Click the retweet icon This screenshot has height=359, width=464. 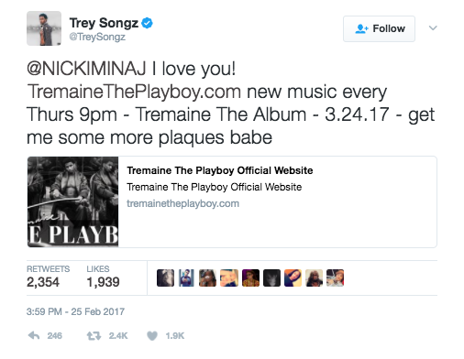click(94, 336)
